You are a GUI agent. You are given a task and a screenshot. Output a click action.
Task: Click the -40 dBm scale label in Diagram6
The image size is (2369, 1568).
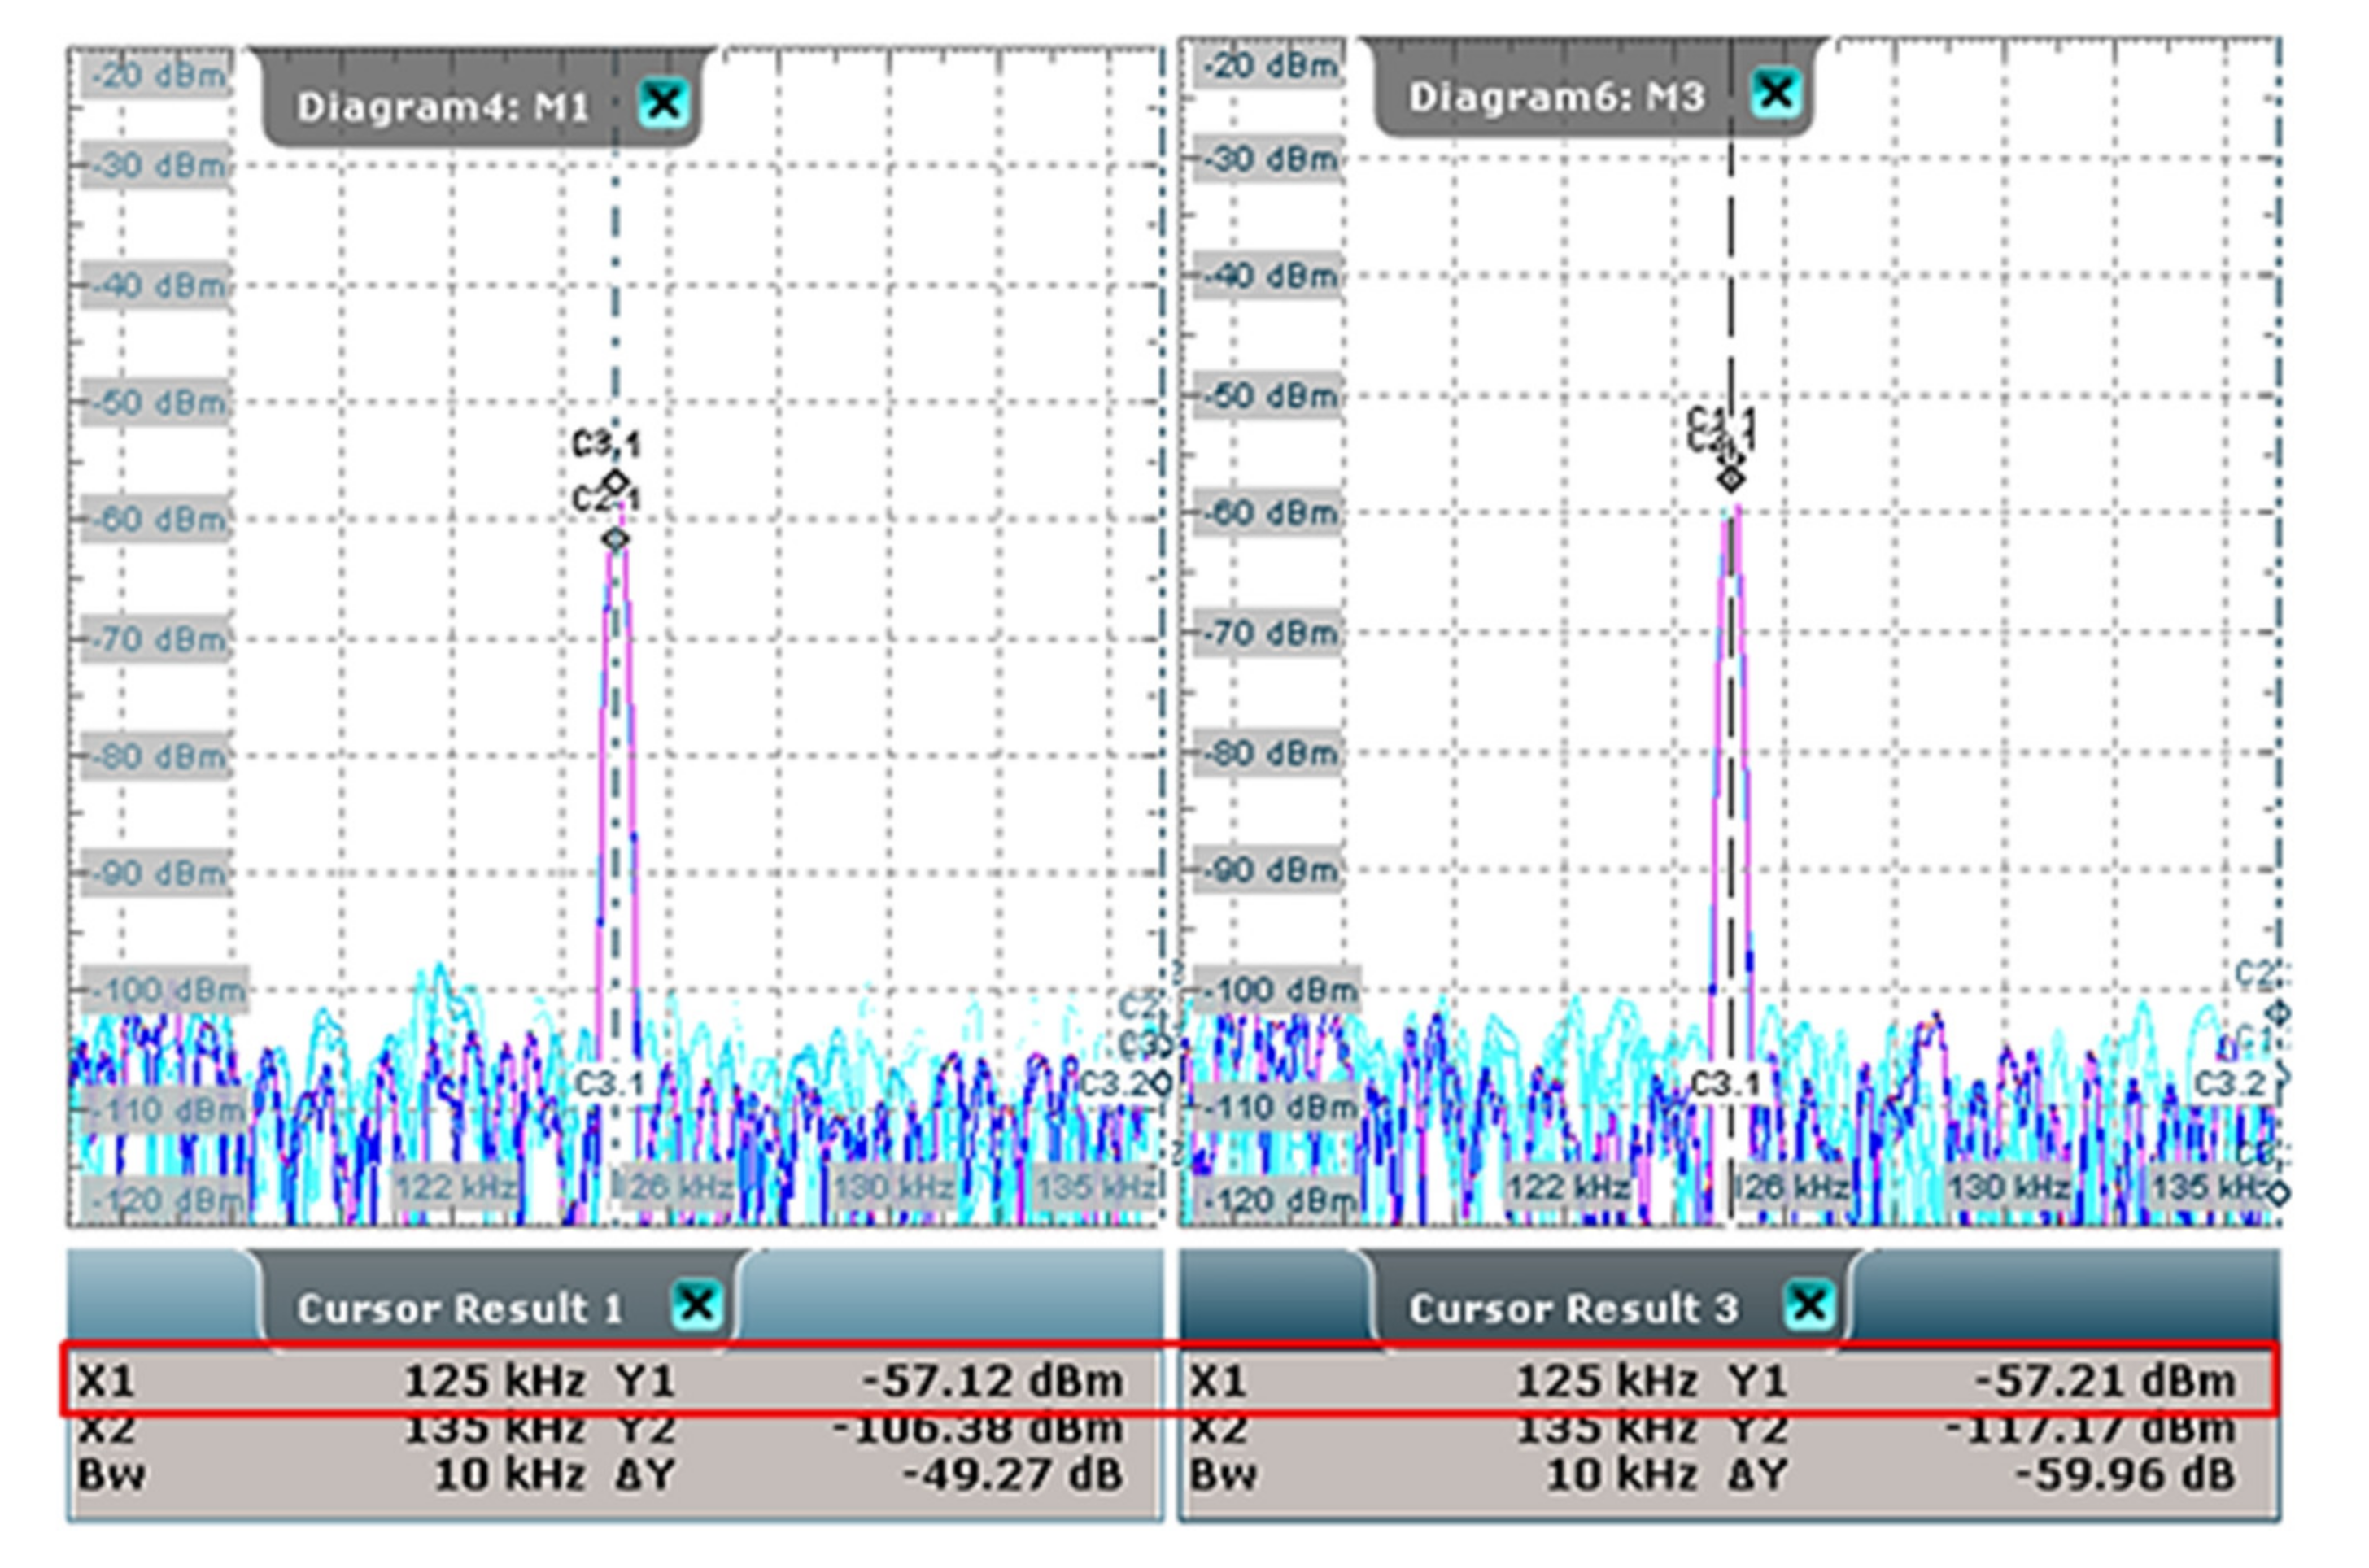point(1270,275)
